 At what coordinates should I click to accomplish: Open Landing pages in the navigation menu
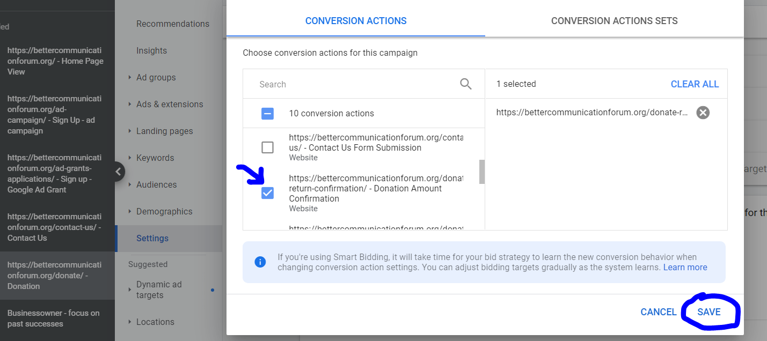pos(164,131)
